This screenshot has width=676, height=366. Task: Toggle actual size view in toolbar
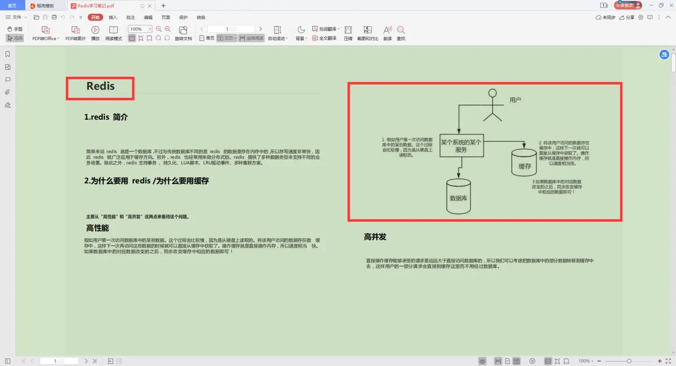[x=132, y=38]
